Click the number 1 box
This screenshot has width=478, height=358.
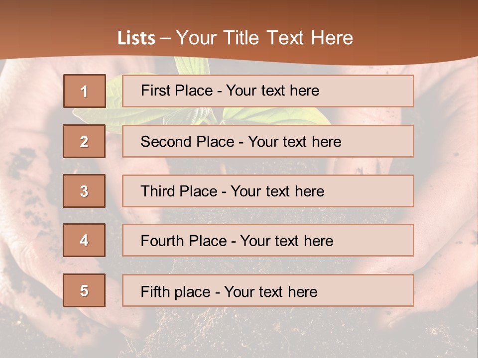point(84,91)
